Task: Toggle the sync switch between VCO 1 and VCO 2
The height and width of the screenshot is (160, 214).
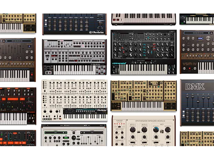Action: pos(138,132)
